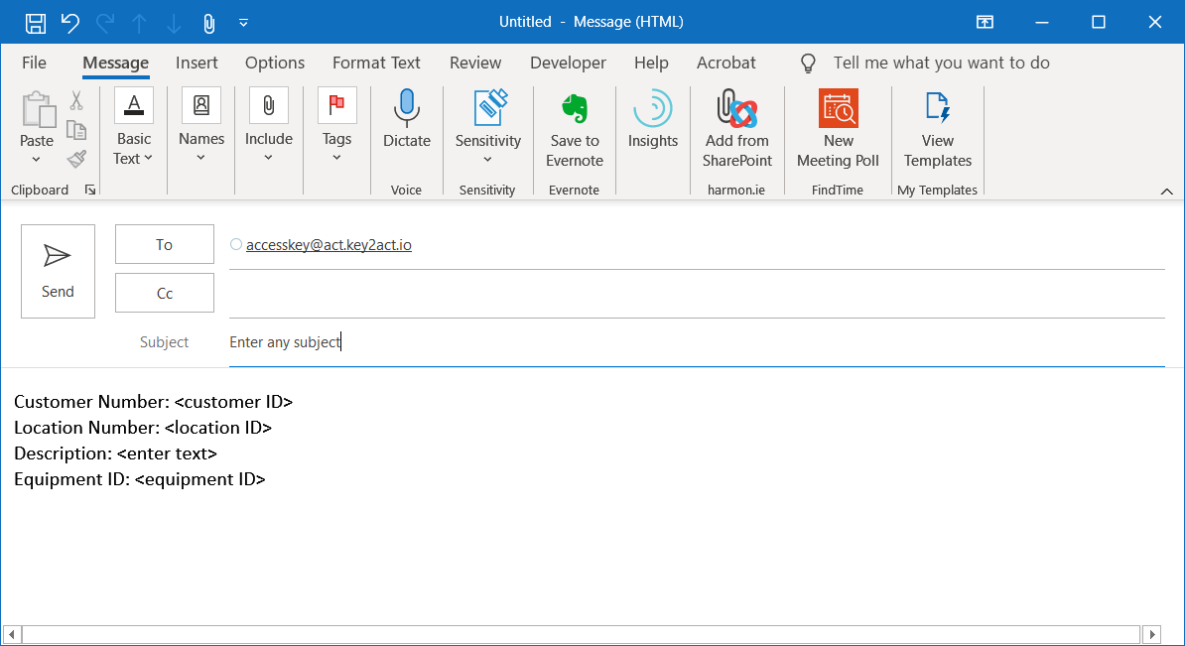Send the email message

click(x=58, y=271)
